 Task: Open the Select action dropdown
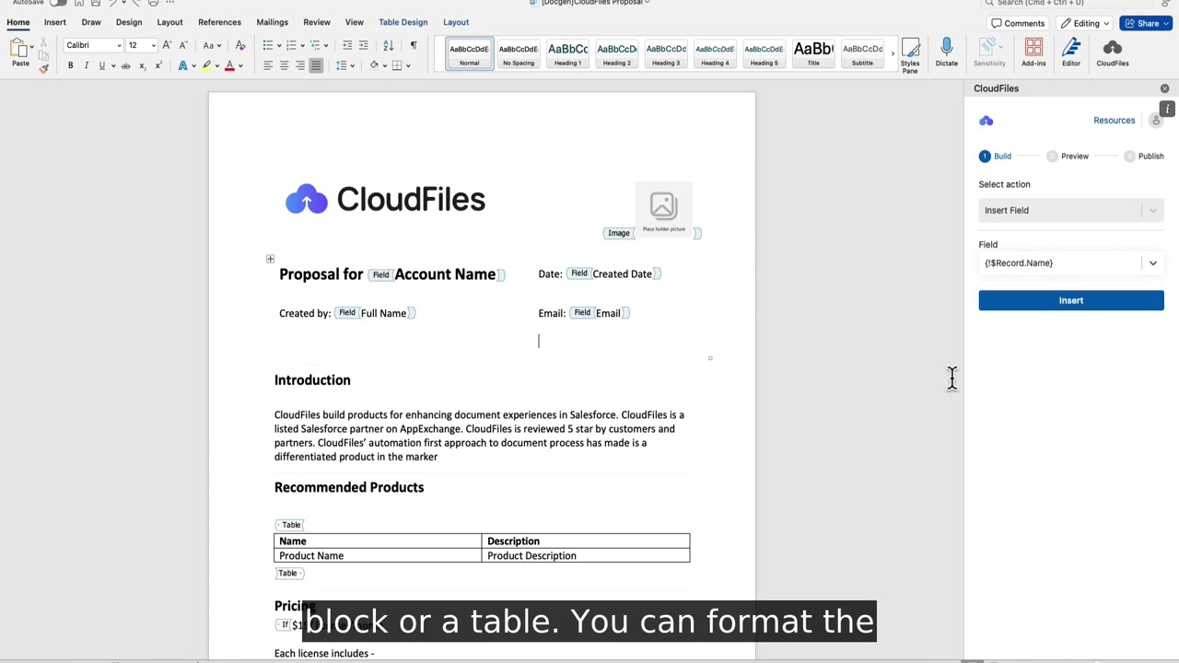point(1071,211)
